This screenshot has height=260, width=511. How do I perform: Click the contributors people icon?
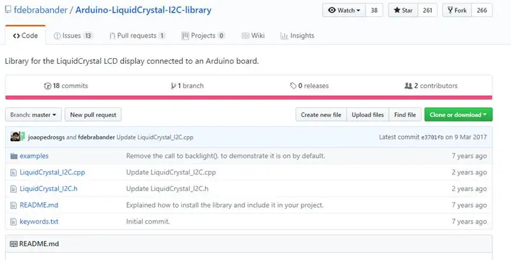(x=408, y=86)
